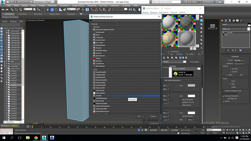
Task: Open Graph Editors menu
Action: click(x=78, y=5)
